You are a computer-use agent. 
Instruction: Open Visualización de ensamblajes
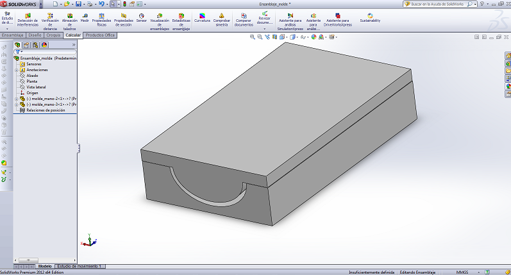160,22
